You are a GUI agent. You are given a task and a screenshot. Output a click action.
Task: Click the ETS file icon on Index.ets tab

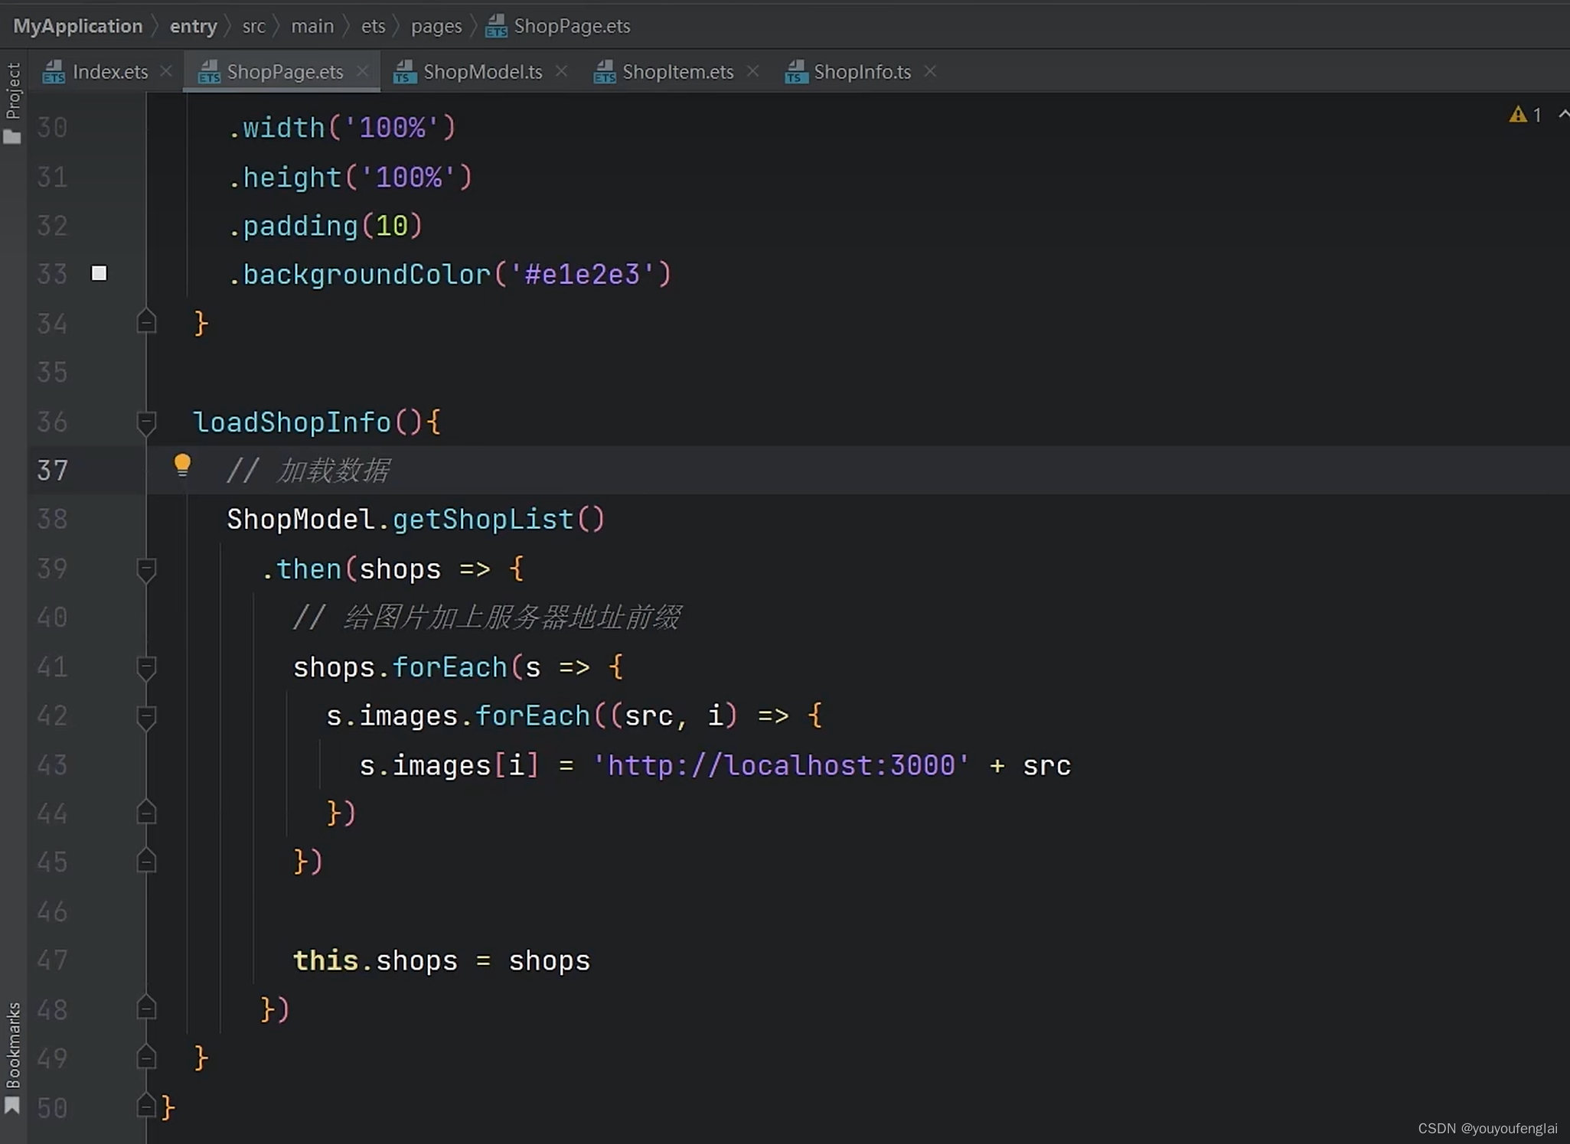tap(54, 72)
